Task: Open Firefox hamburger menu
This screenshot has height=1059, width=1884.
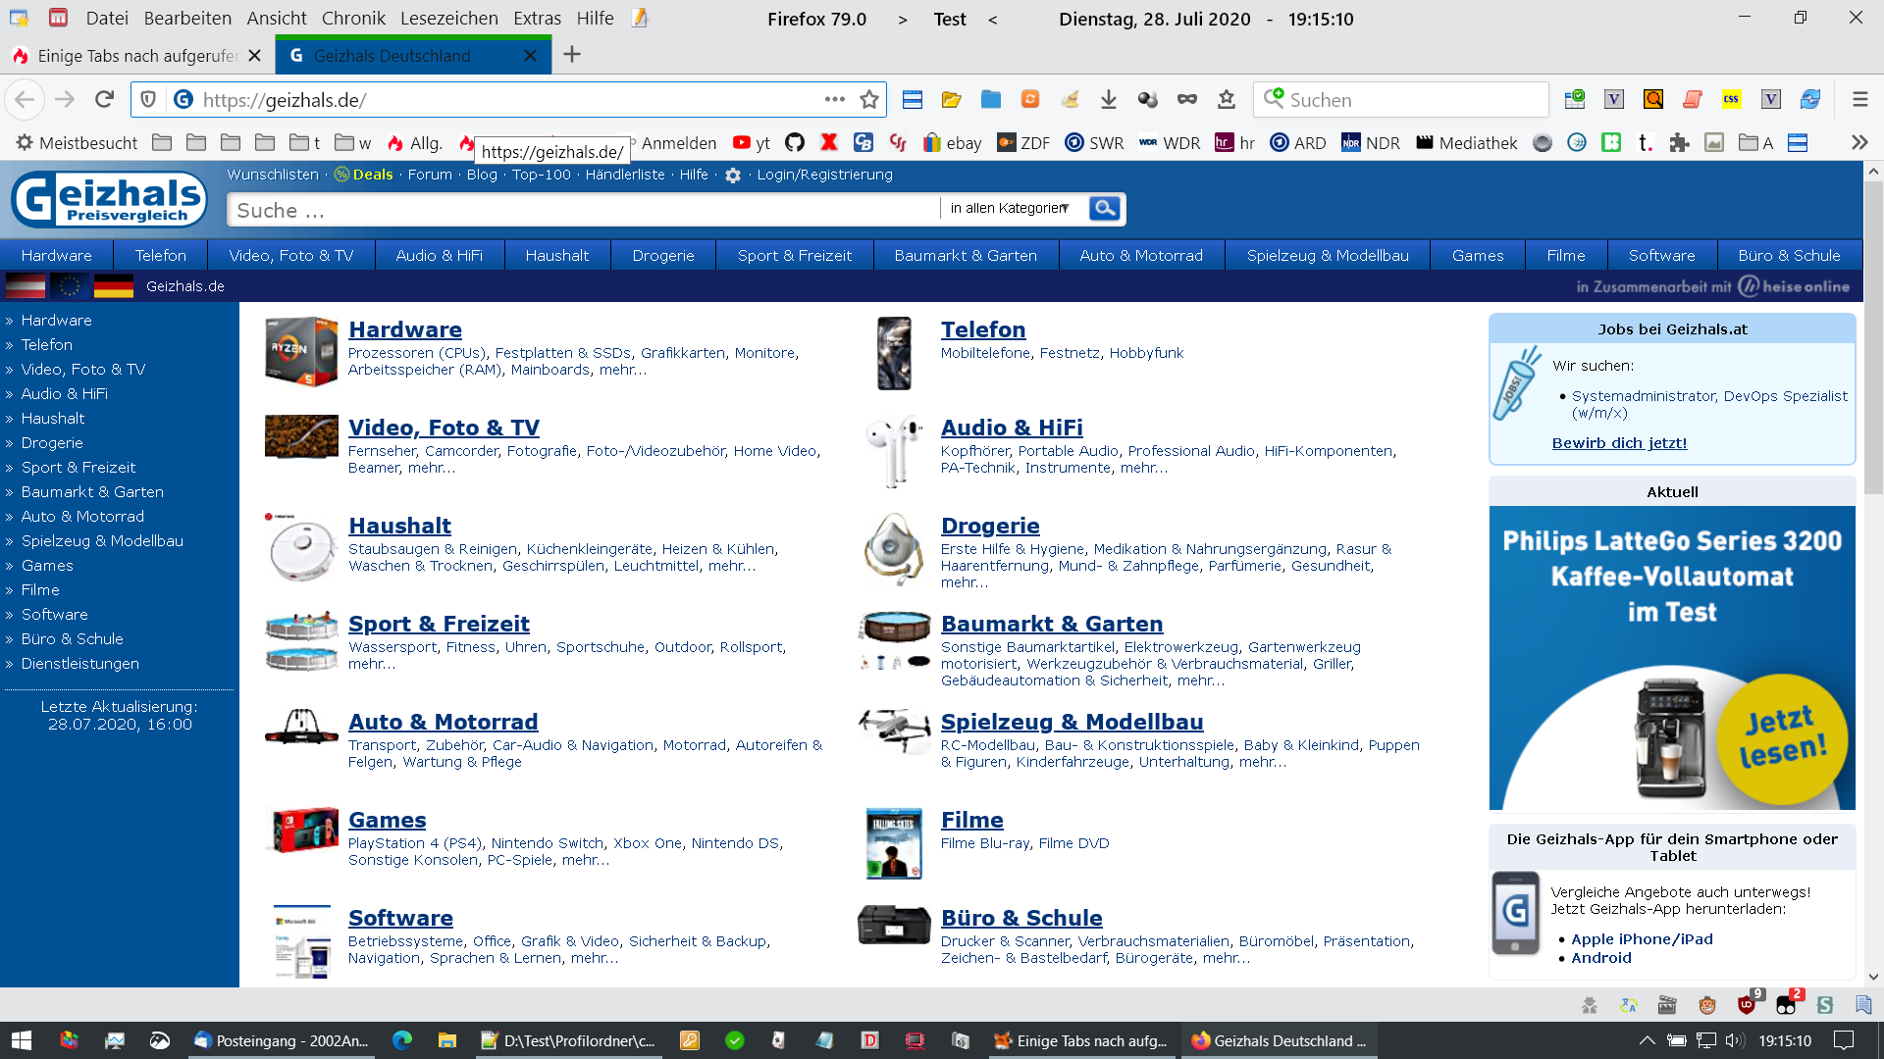Action: [x=1859, y=99]
